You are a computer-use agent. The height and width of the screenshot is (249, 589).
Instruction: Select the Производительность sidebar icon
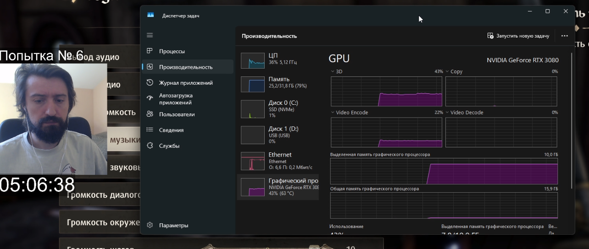[150, 67]
